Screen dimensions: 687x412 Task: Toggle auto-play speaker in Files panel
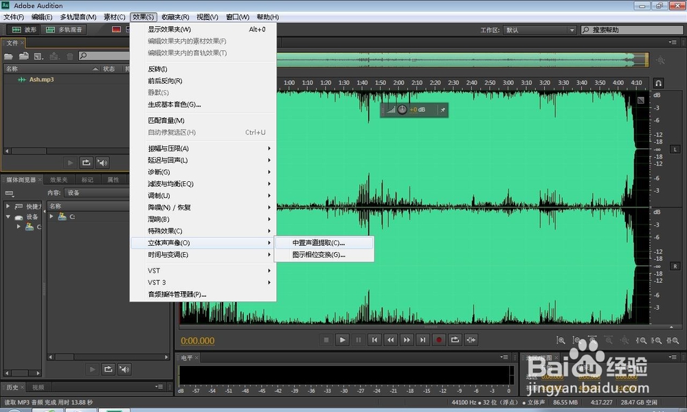coord(102,163)
